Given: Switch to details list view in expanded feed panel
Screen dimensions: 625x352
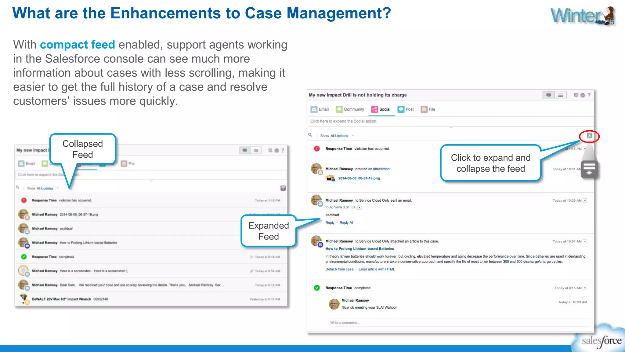Looking at the screenshot, I should tap(560, 95).
